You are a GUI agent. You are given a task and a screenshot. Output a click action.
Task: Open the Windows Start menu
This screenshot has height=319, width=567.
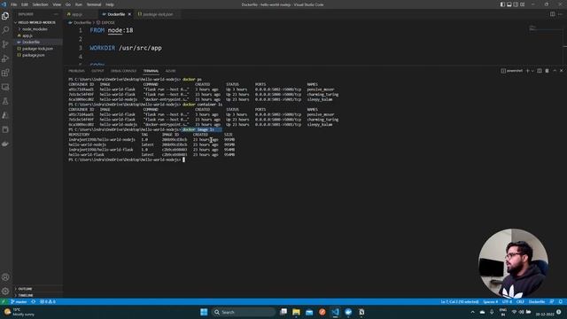(x=204, y=312)
